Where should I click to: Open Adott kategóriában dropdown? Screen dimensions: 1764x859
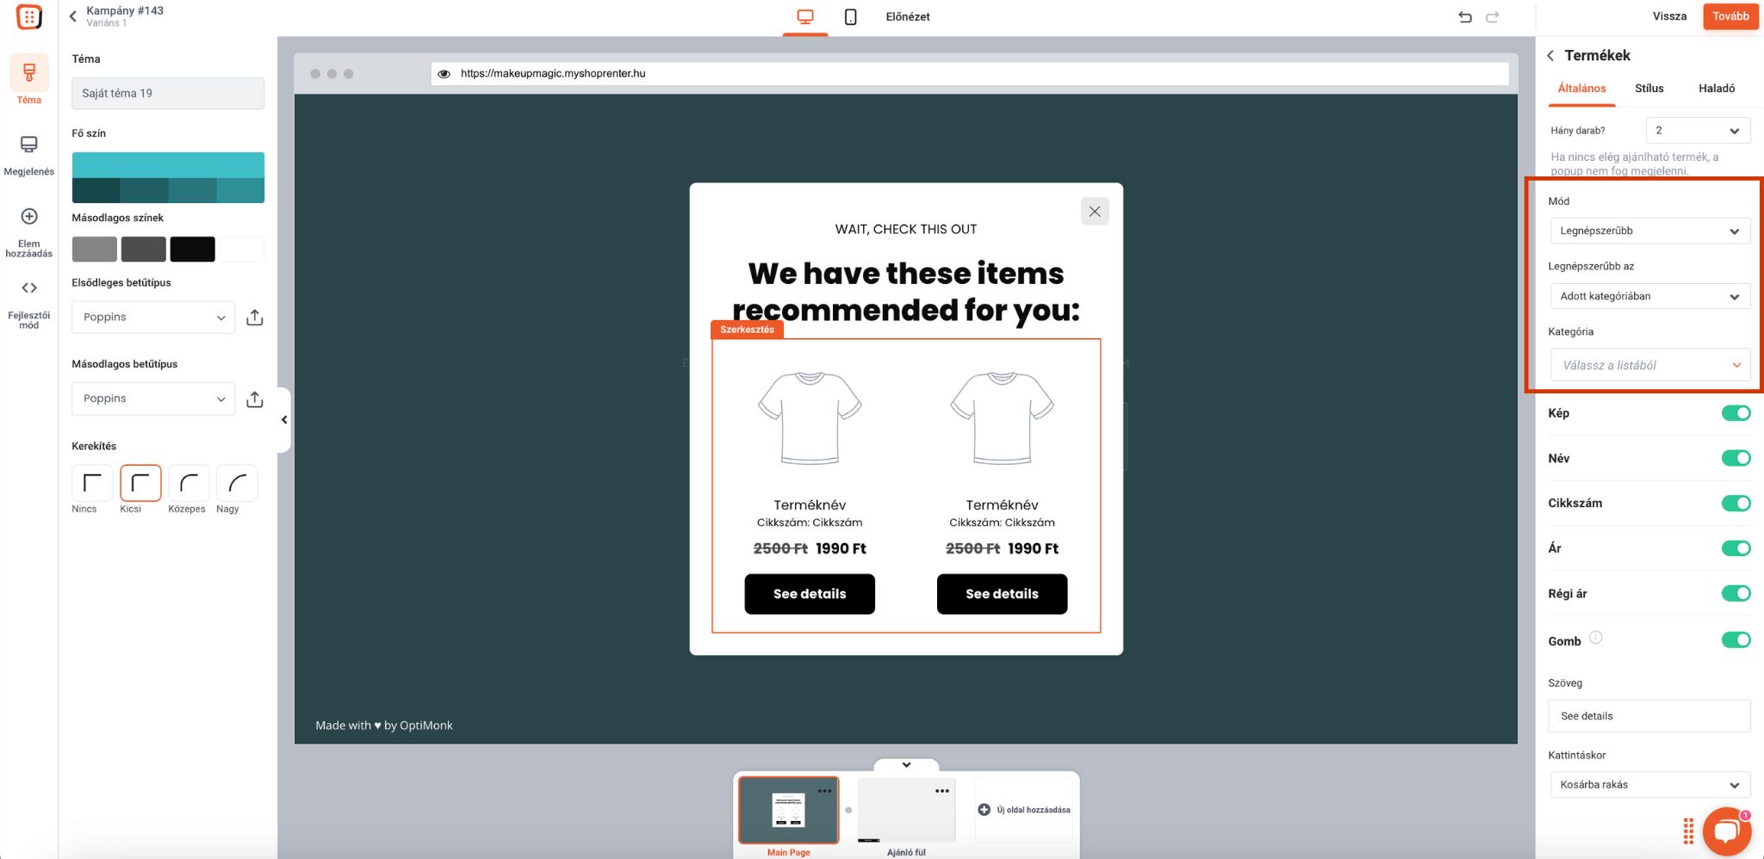(x=1650, y=296)
